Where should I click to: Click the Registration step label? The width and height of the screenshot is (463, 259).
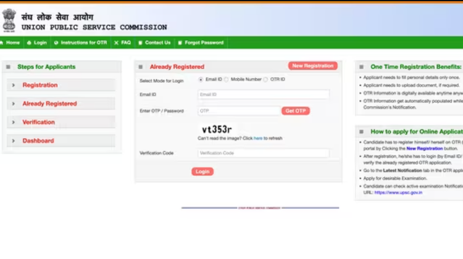pos(40,85)
